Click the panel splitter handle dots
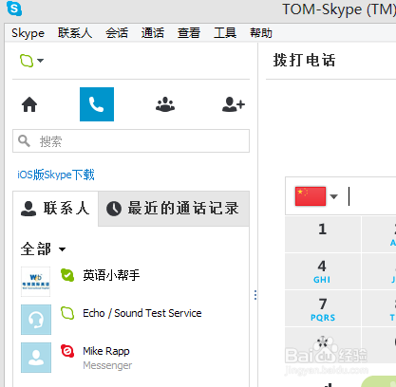Image resolution: width=396 pixels, height=387 pixels. coord(255,295)
